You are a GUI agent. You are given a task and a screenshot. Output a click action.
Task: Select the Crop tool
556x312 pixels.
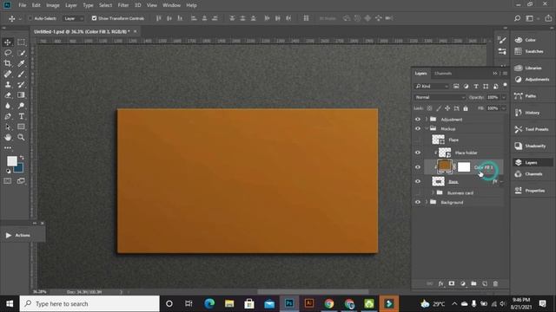coord(8,63)
